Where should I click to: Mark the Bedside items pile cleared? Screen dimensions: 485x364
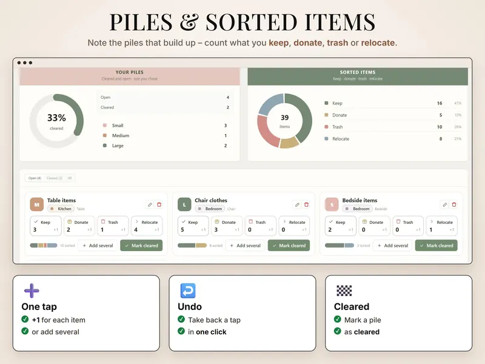[x=436, y=246]
